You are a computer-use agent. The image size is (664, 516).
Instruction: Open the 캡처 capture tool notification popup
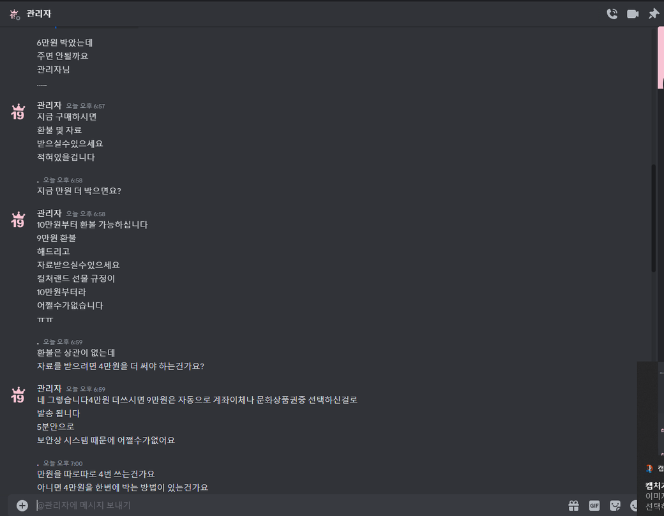[x=651, y=439]
